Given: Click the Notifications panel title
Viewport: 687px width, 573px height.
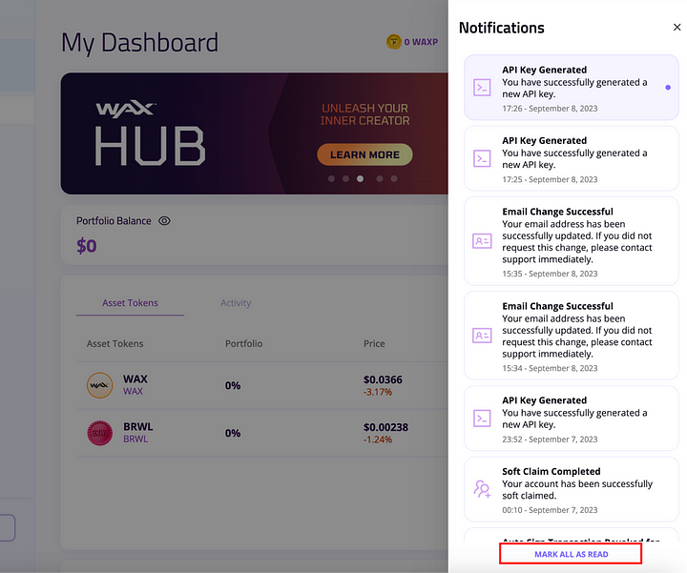Looking at the screenshot, I should (x=501, y=28).
